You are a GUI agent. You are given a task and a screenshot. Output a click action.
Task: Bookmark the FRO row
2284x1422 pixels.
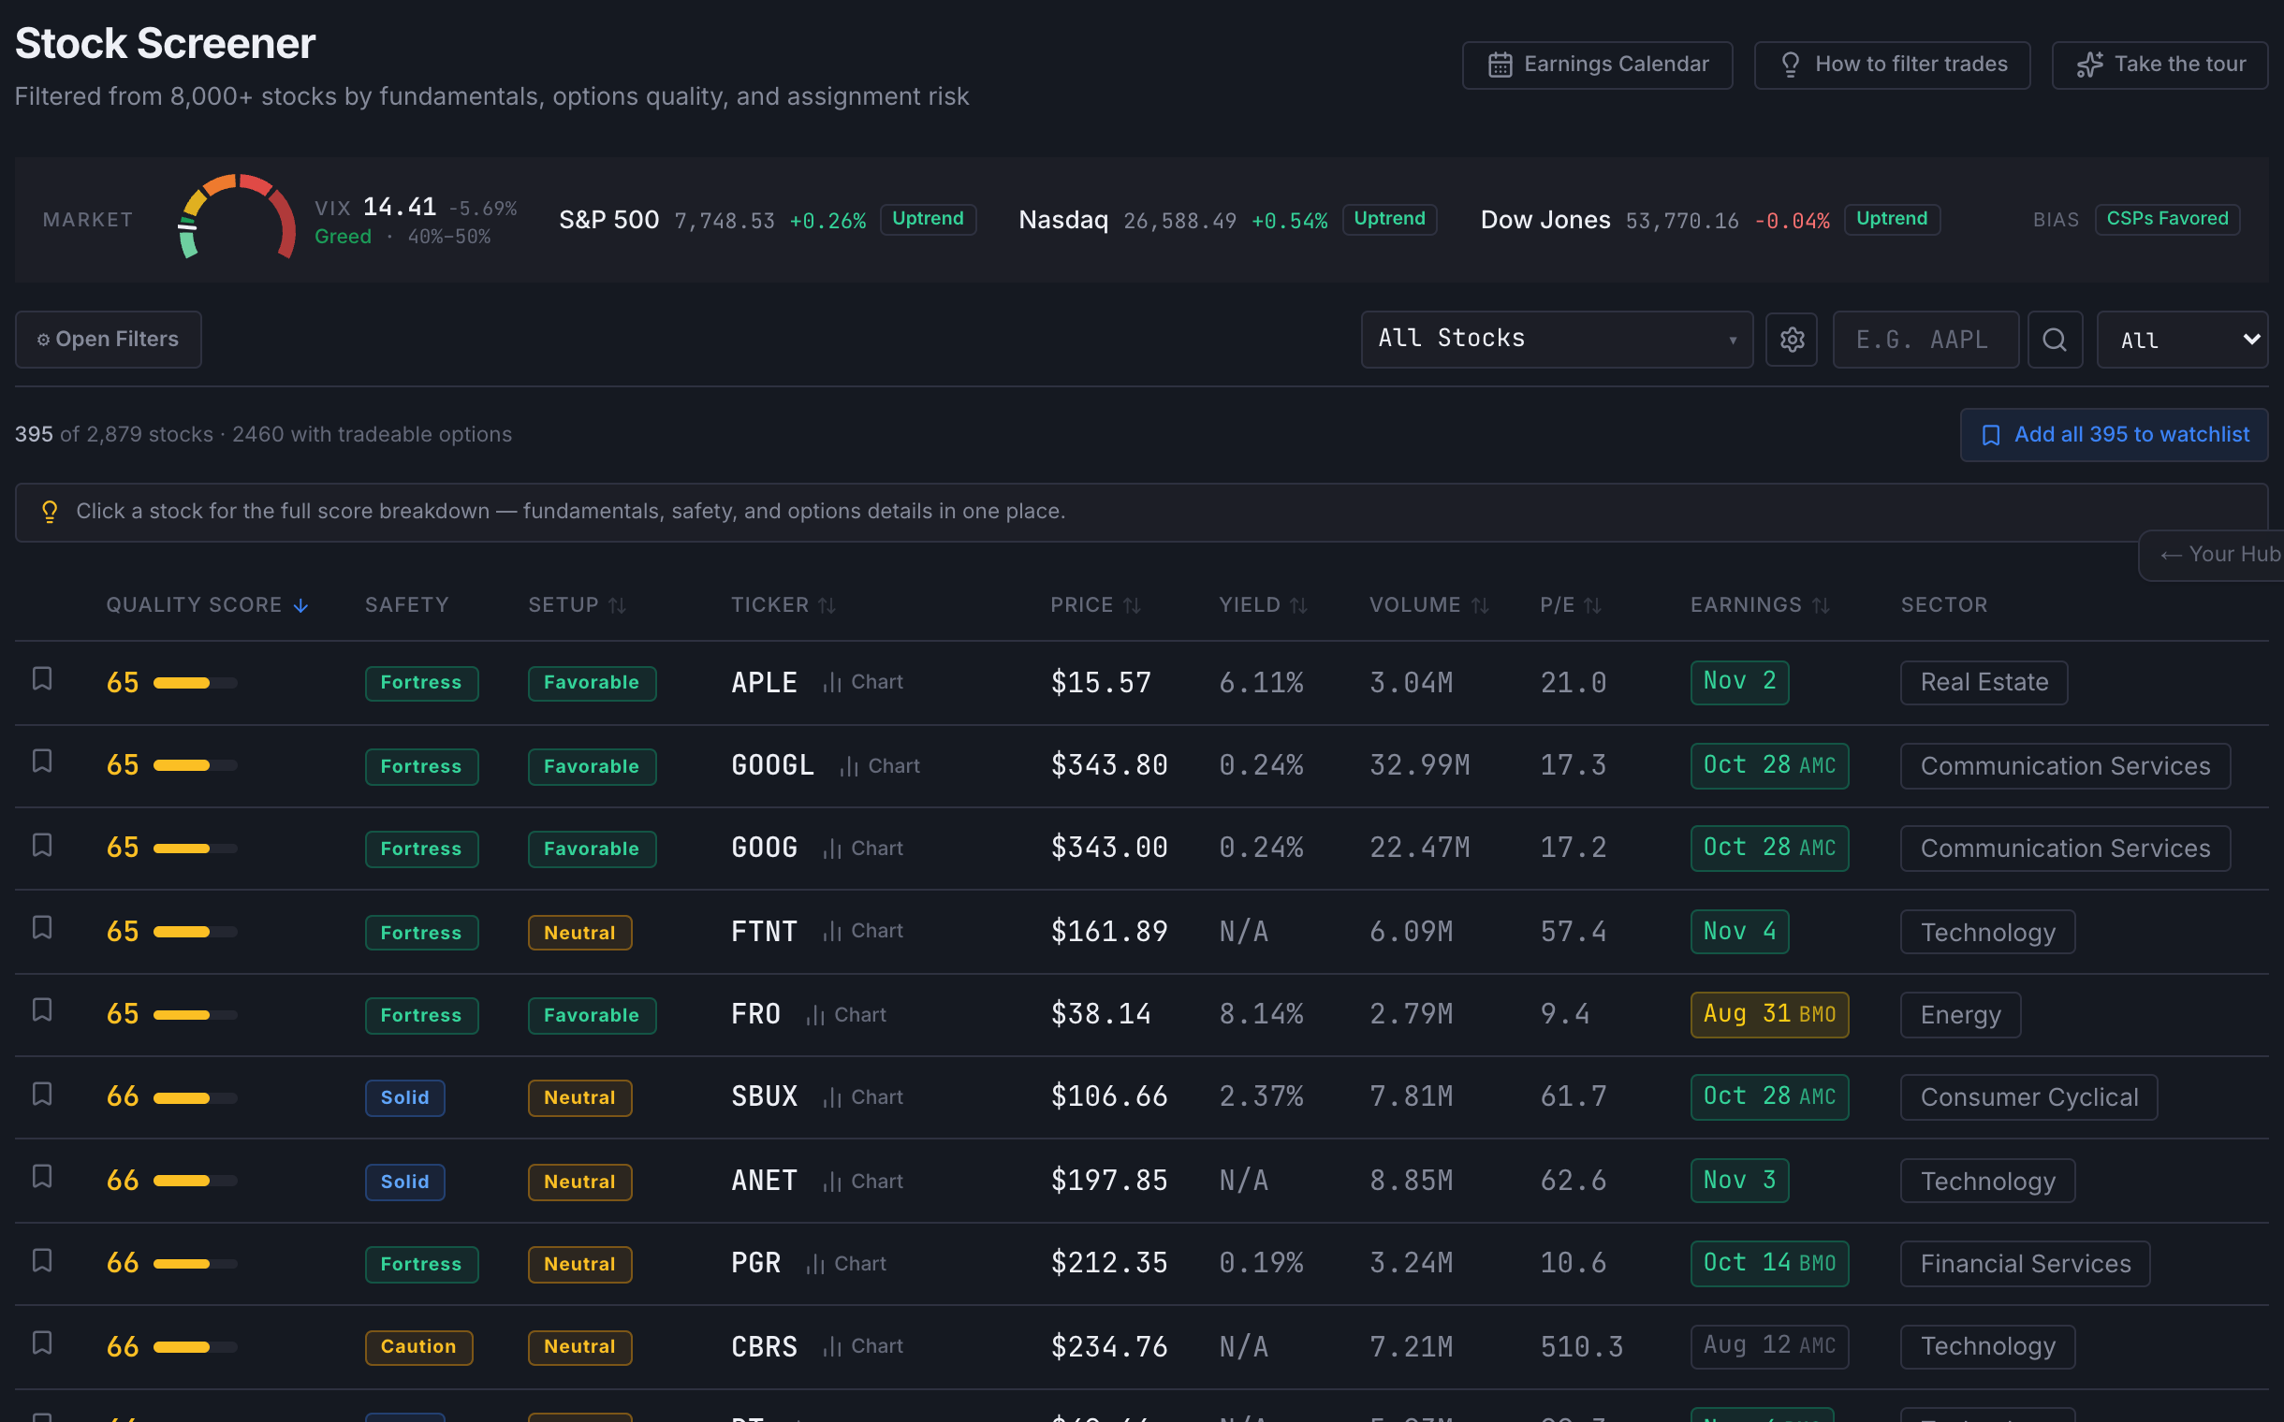41,1010
